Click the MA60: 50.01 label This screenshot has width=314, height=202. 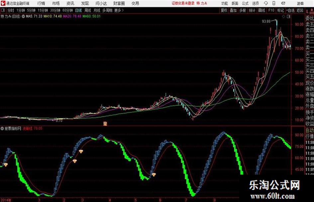tap(91, 16)
